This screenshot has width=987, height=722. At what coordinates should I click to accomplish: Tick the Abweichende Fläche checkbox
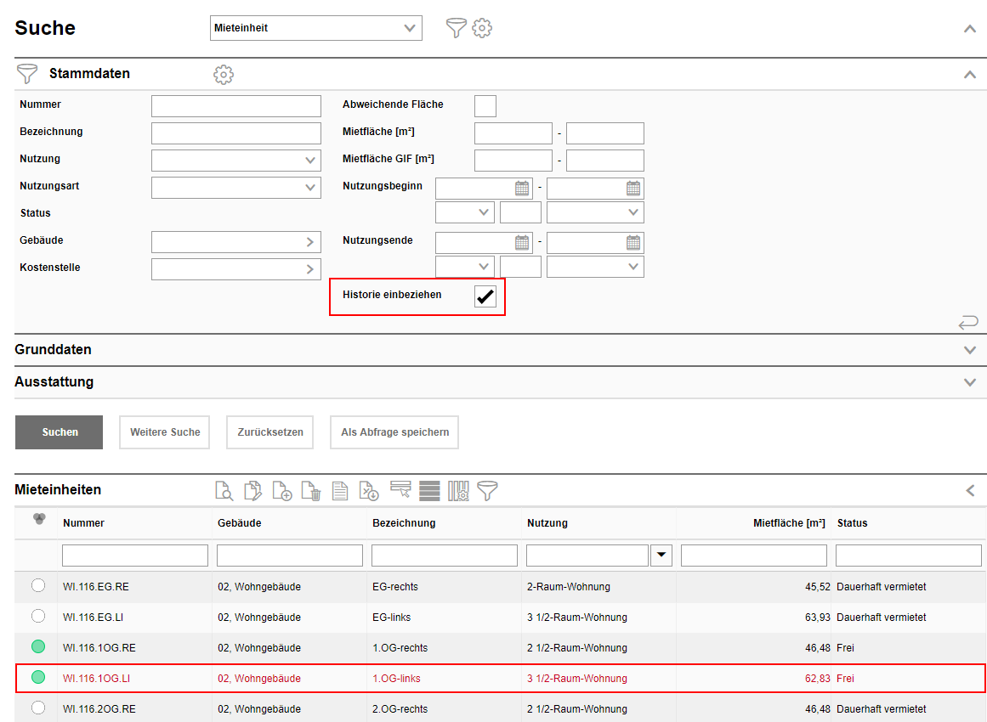click(485, 105)
